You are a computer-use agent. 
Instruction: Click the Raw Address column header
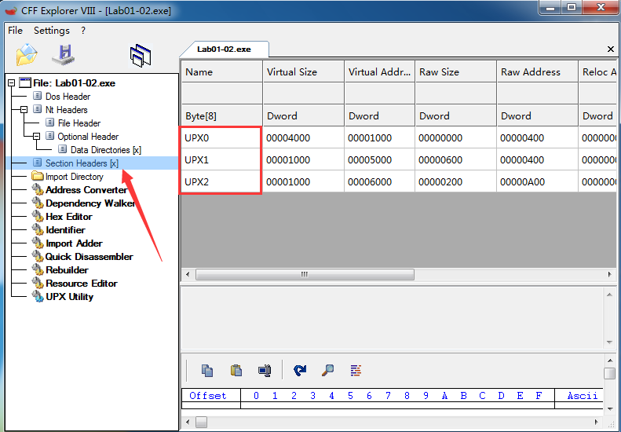pos(537,71)
